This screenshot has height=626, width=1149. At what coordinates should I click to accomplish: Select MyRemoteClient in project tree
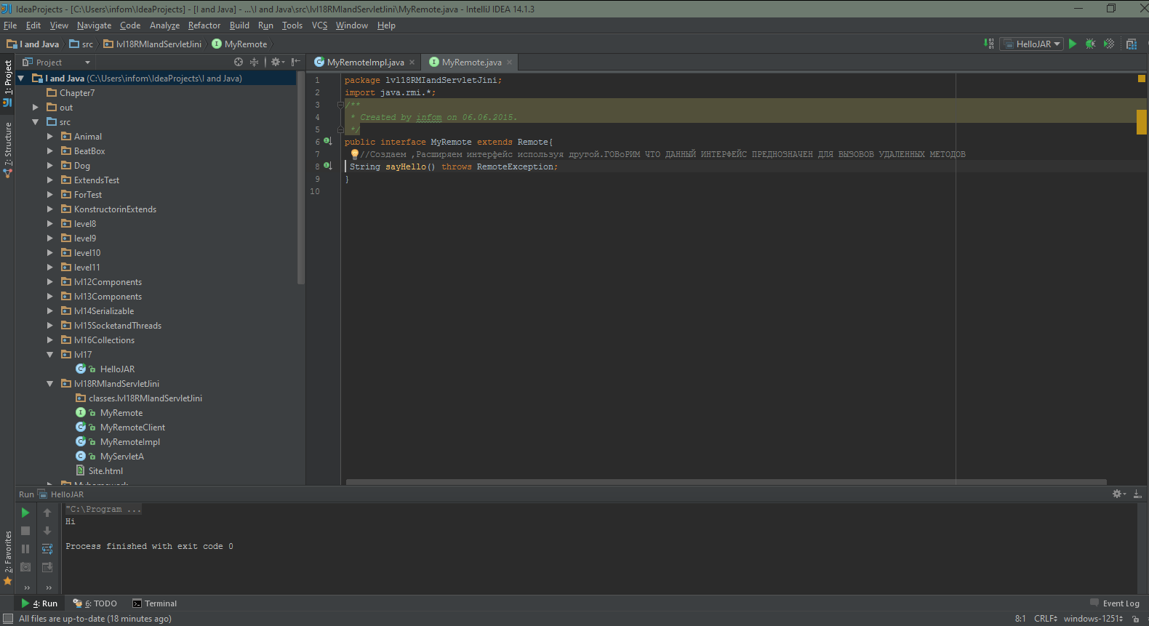121,428
